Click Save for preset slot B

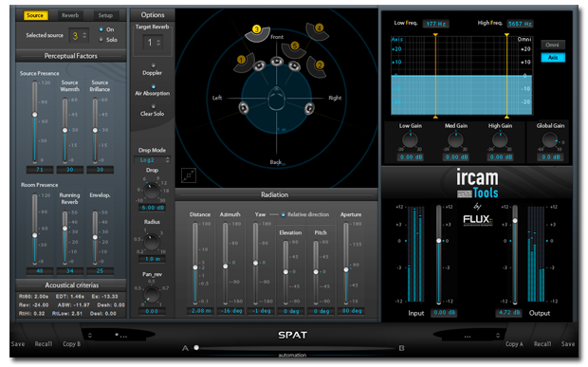pyautogui.click(x=568, y=344)
